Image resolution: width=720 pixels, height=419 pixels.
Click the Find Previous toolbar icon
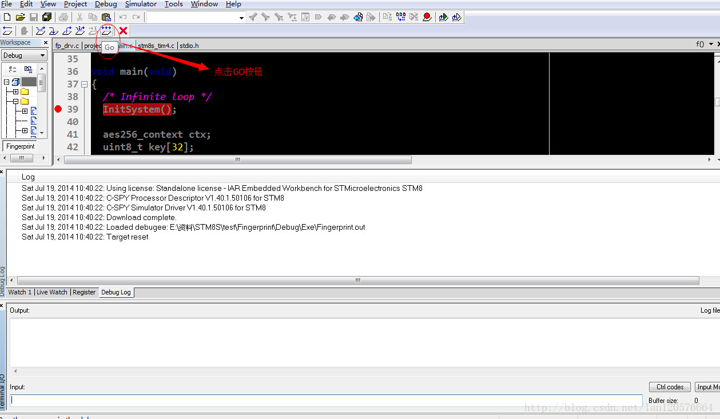pyautogui.click(x=253, y=17)
